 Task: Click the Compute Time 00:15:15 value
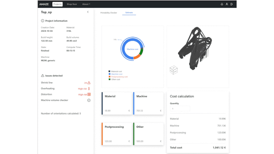70,51
